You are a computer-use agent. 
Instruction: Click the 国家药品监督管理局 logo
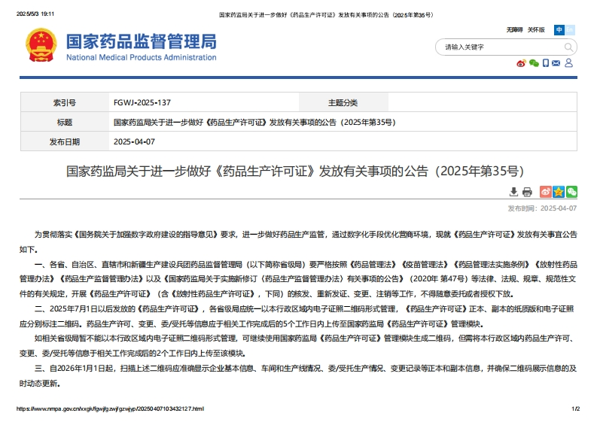141,47
